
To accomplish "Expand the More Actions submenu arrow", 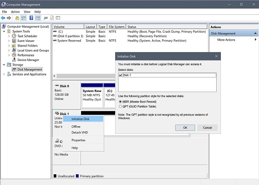I will click(x=256, y=40).
